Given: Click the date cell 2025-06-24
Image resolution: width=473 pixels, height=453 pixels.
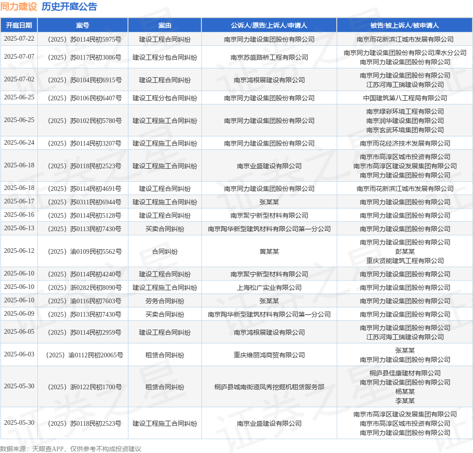Looking at the screenshot, I should click(x=19, y=142).
